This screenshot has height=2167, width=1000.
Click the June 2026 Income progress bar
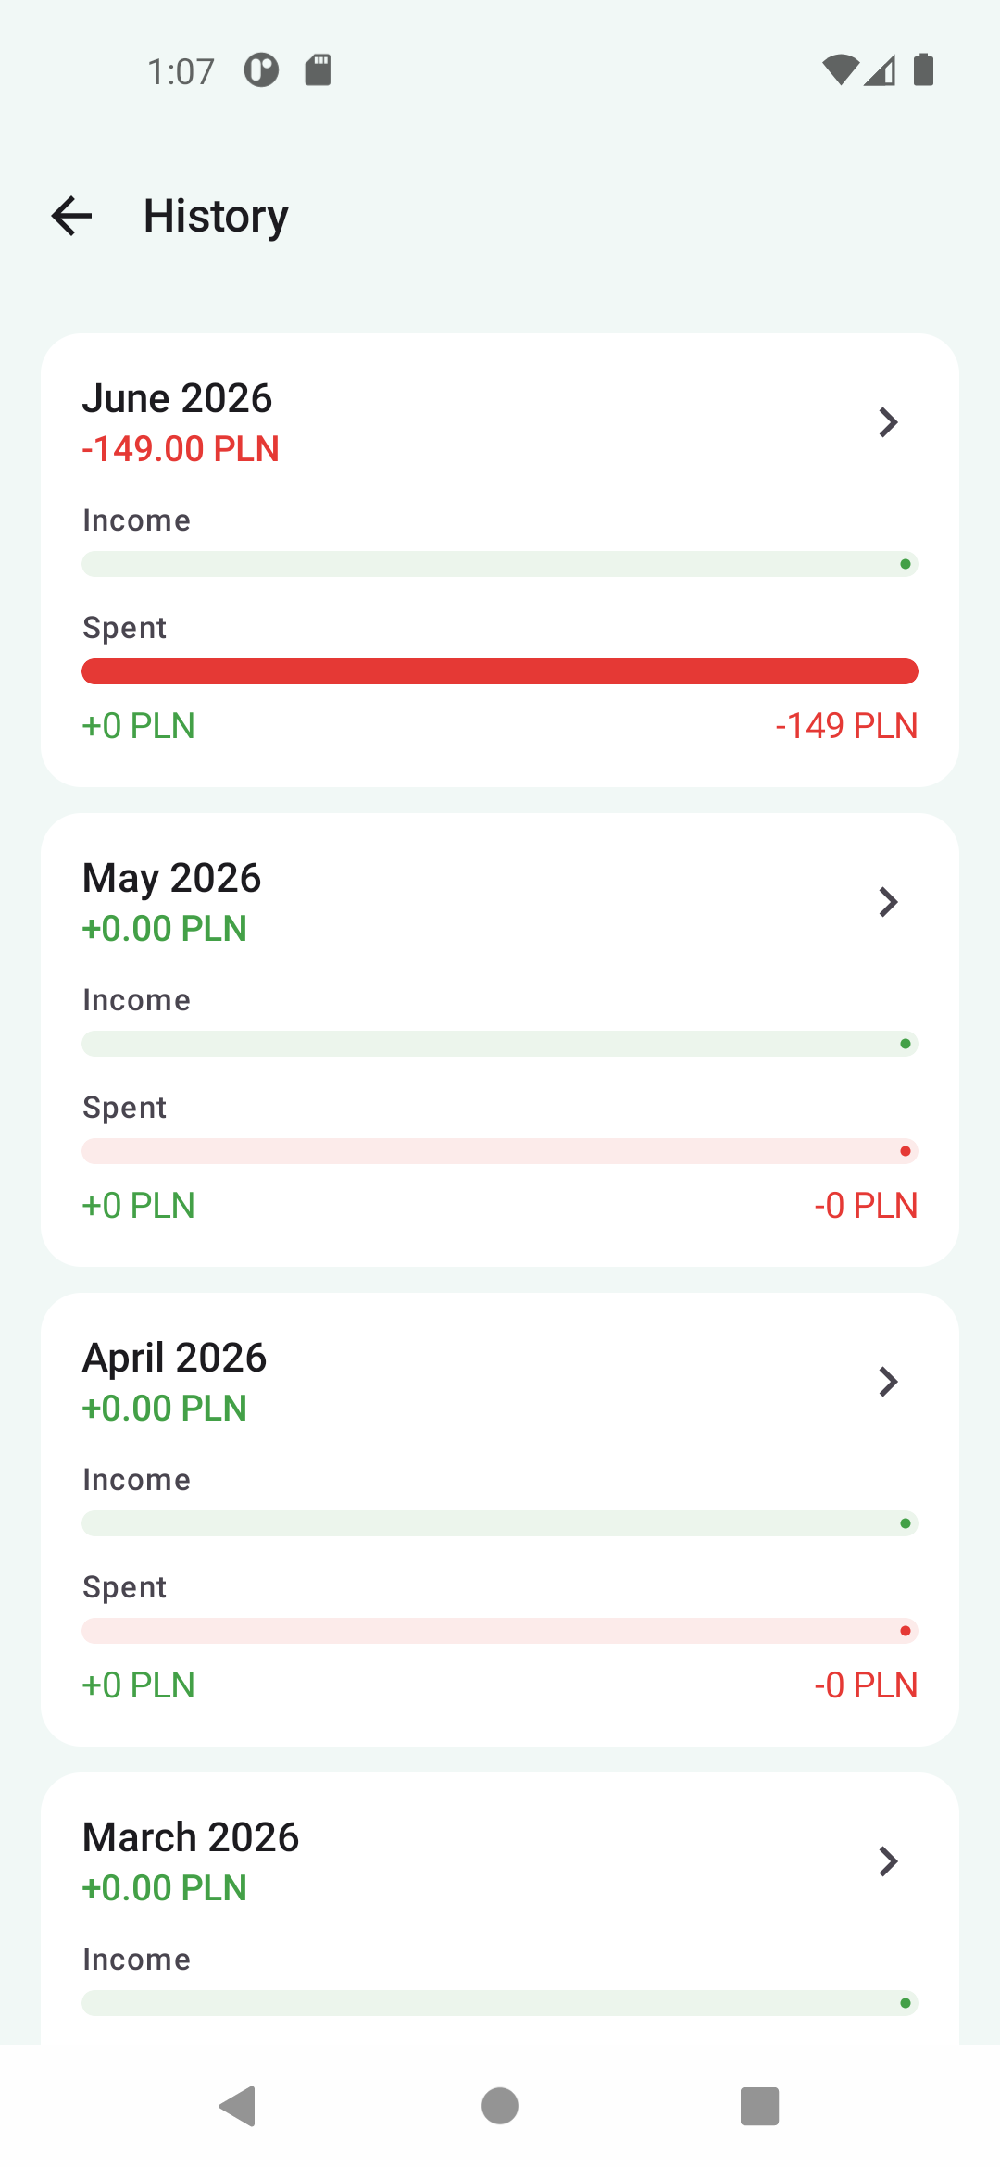(500, 564)
